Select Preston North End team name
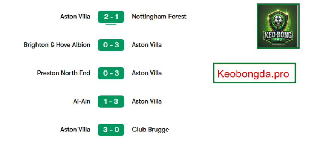This screenshot has width=314, height=145. coord(64,73)
